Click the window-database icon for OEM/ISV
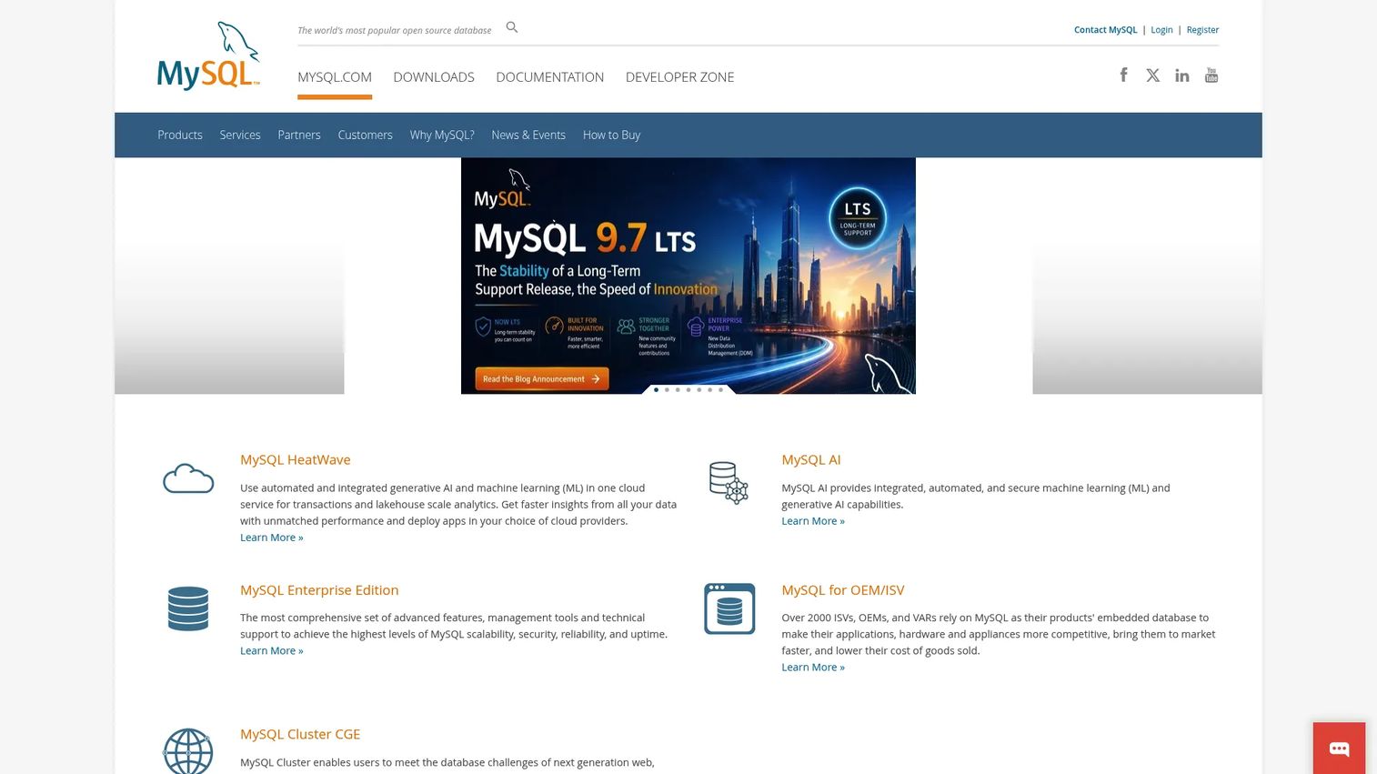 [x=729, y=608]
